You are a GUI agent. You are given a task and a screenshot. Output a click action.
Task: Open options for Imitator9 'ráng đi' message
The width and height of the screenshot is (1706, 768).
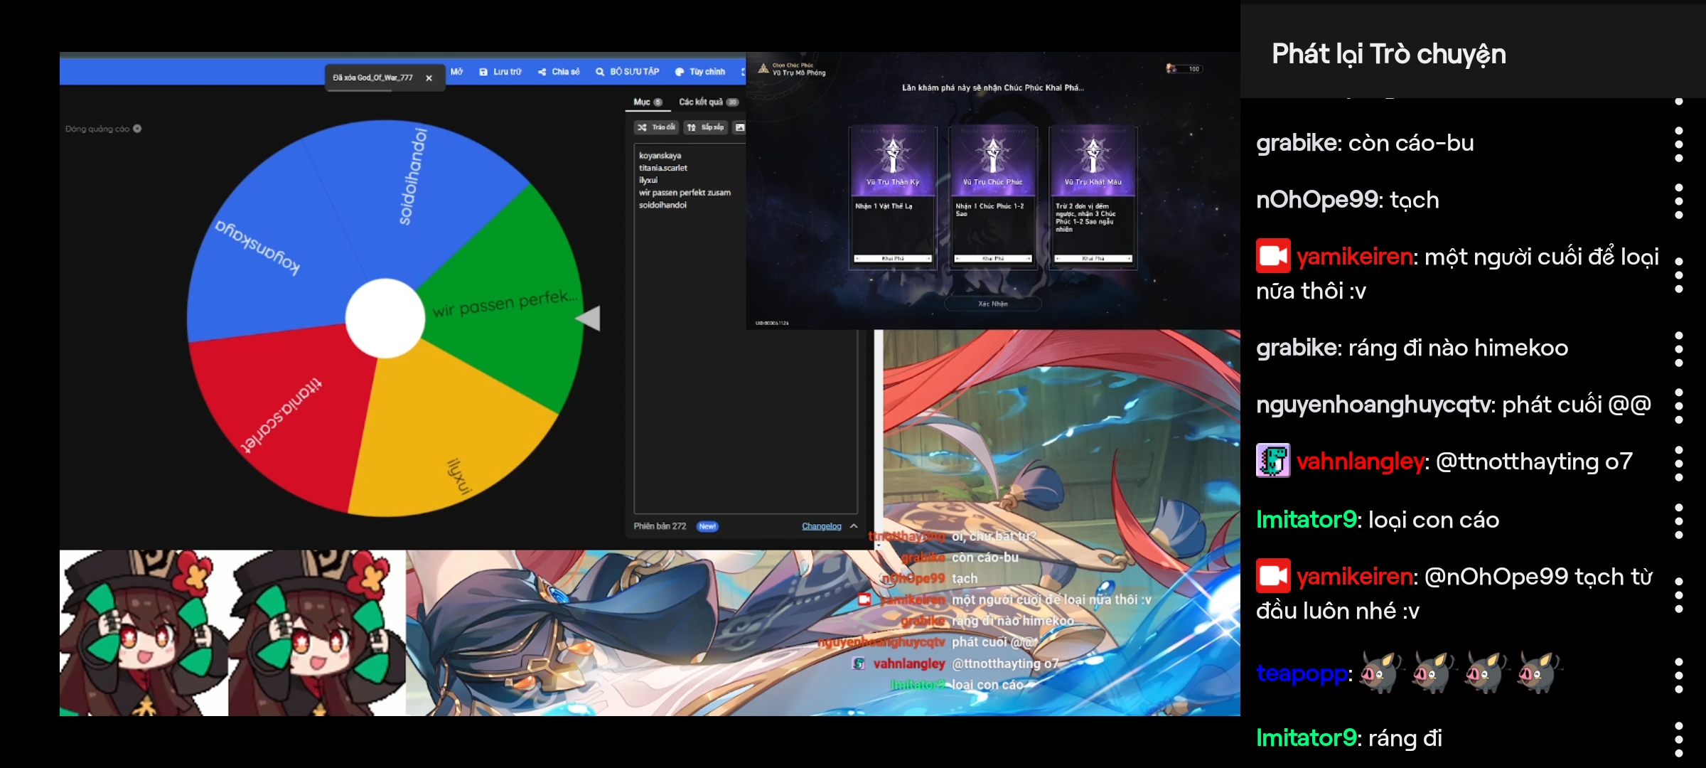pos(1679,740)
